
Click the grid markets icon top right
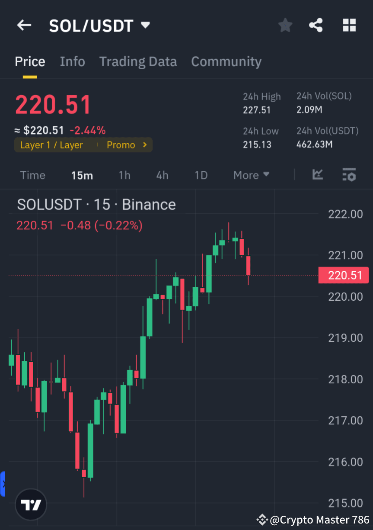coord(349,25)
